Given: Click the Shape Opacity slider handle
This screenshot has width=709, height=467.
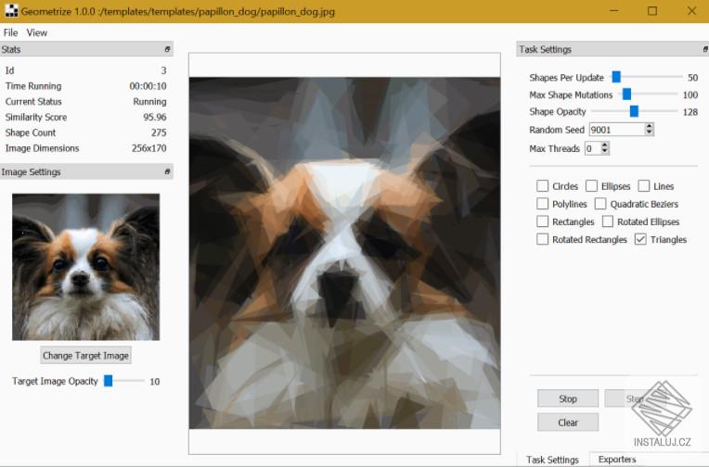Looking at the screenshot, I should coord(635,111).
